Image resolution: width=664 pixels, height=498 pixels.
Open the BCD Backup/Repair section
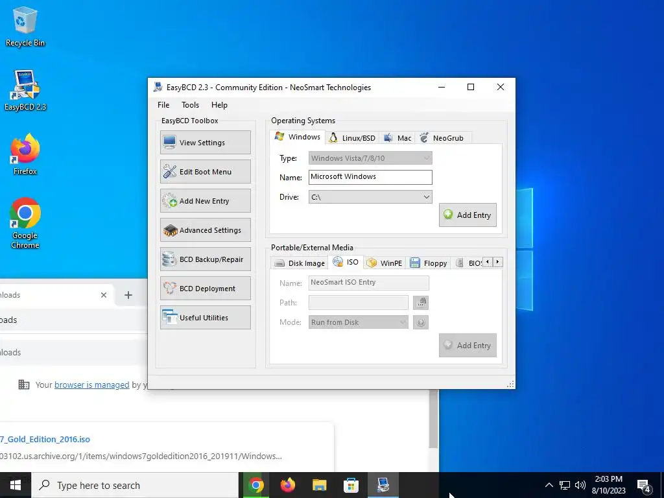[206, 259]
